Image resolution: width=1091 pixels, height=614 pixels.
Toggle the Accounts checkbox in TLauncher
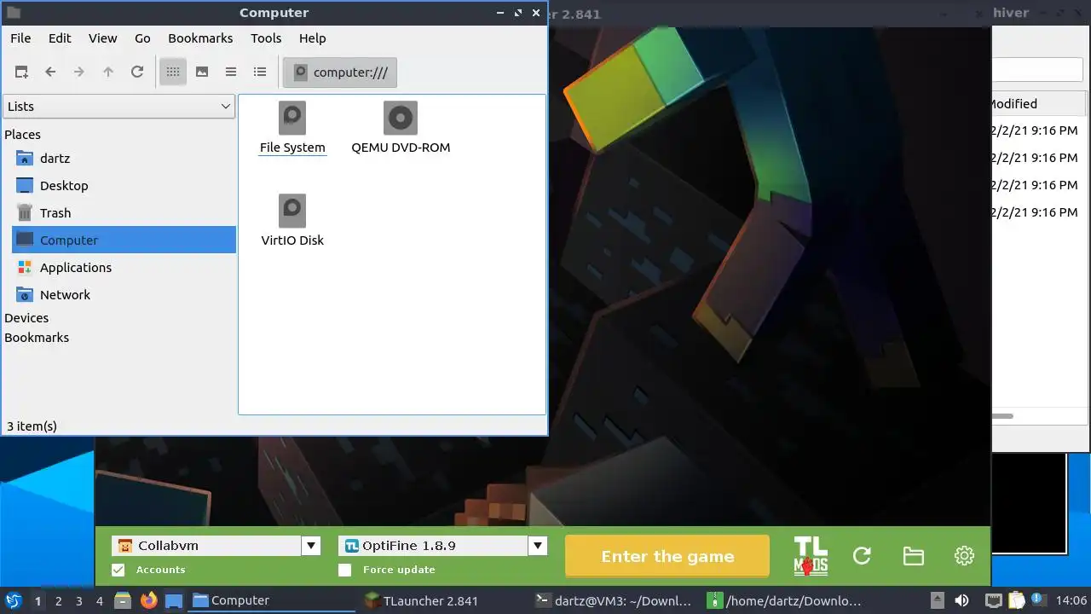tap(118, 570)
